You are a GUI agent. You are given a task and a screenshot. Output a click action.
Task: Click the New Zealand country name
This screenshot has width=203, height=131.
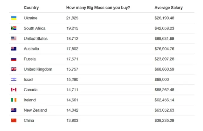(35, 110)
